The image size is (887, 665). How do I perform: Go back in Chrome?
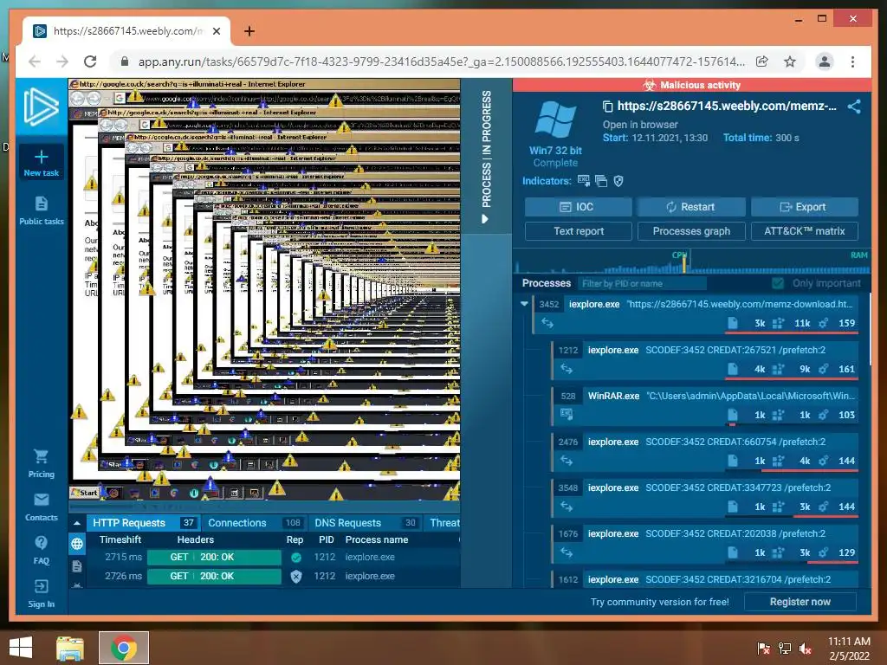pos(35,61)
